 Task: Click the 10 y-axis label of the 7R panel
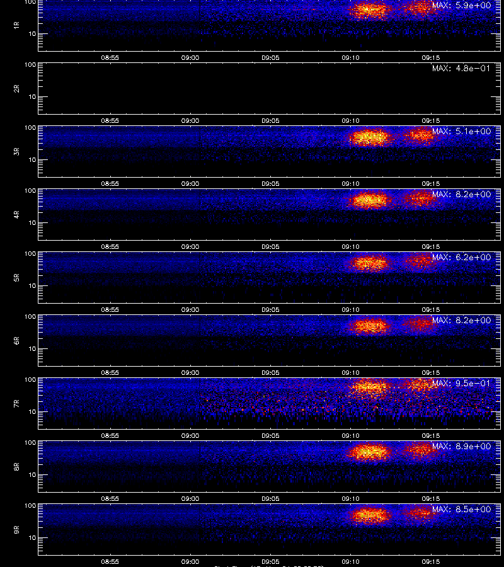(32, 411)
